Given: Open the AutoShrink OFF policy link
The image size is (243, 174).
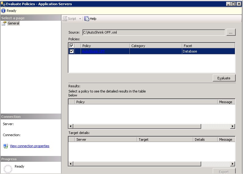Looking at the screenshot, I should (x=93, y=51).
